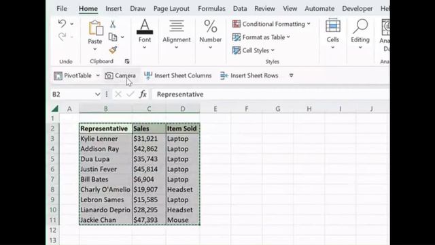Open the Editing magnifier group
This screenshot has height=245, width=435.
pos(360,34)
